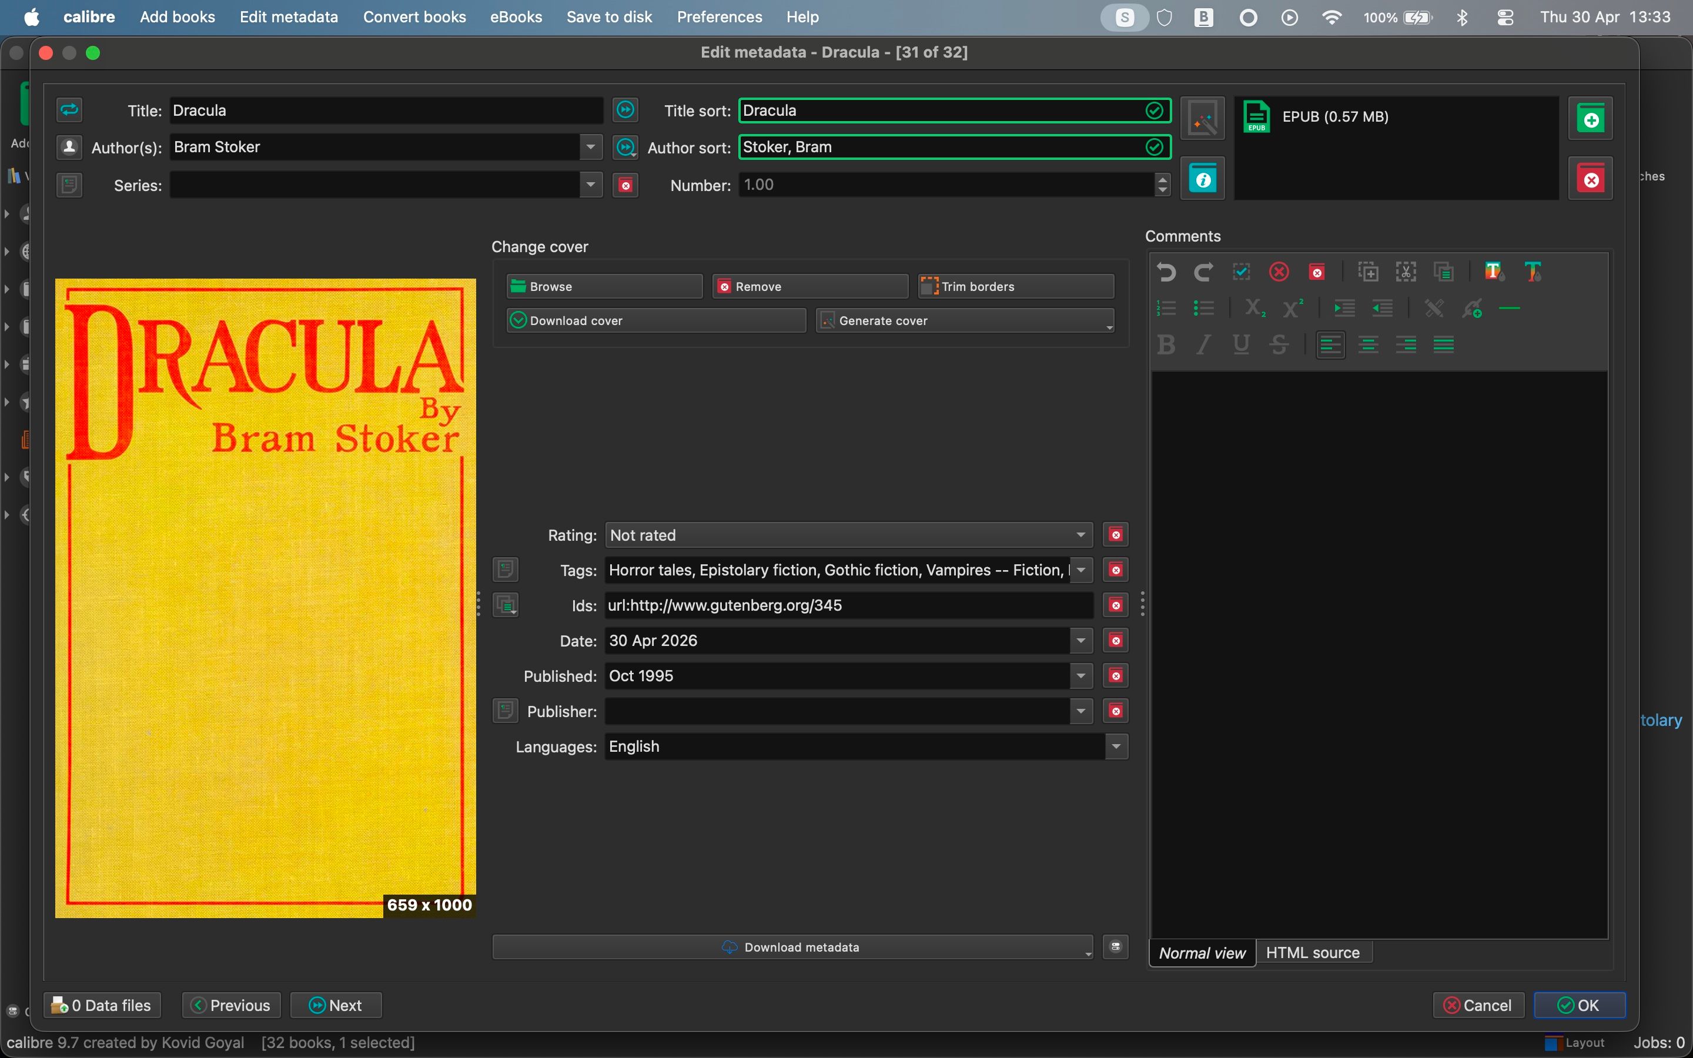Center-align the Comments text
The image size is (1693, 1058).
pyautogui.click(x=1369, y=344)
